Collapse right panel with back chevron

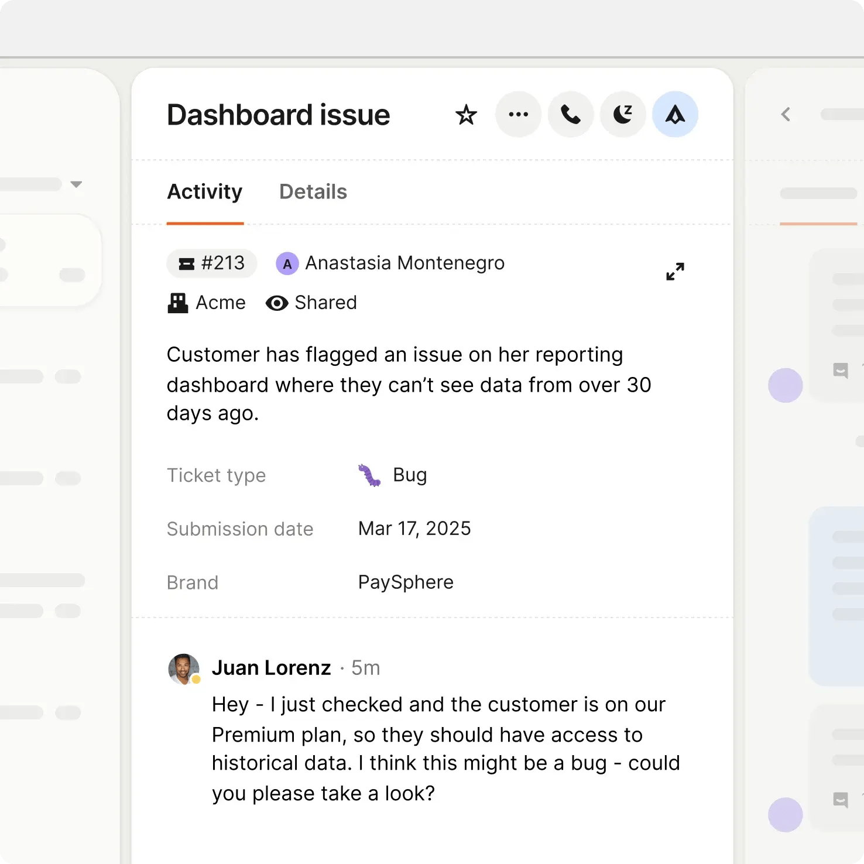tap(786, 115)
